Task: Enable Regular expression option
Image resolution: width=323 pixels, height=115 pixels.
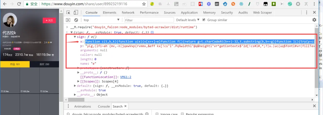Action: [x=183, y=114]
